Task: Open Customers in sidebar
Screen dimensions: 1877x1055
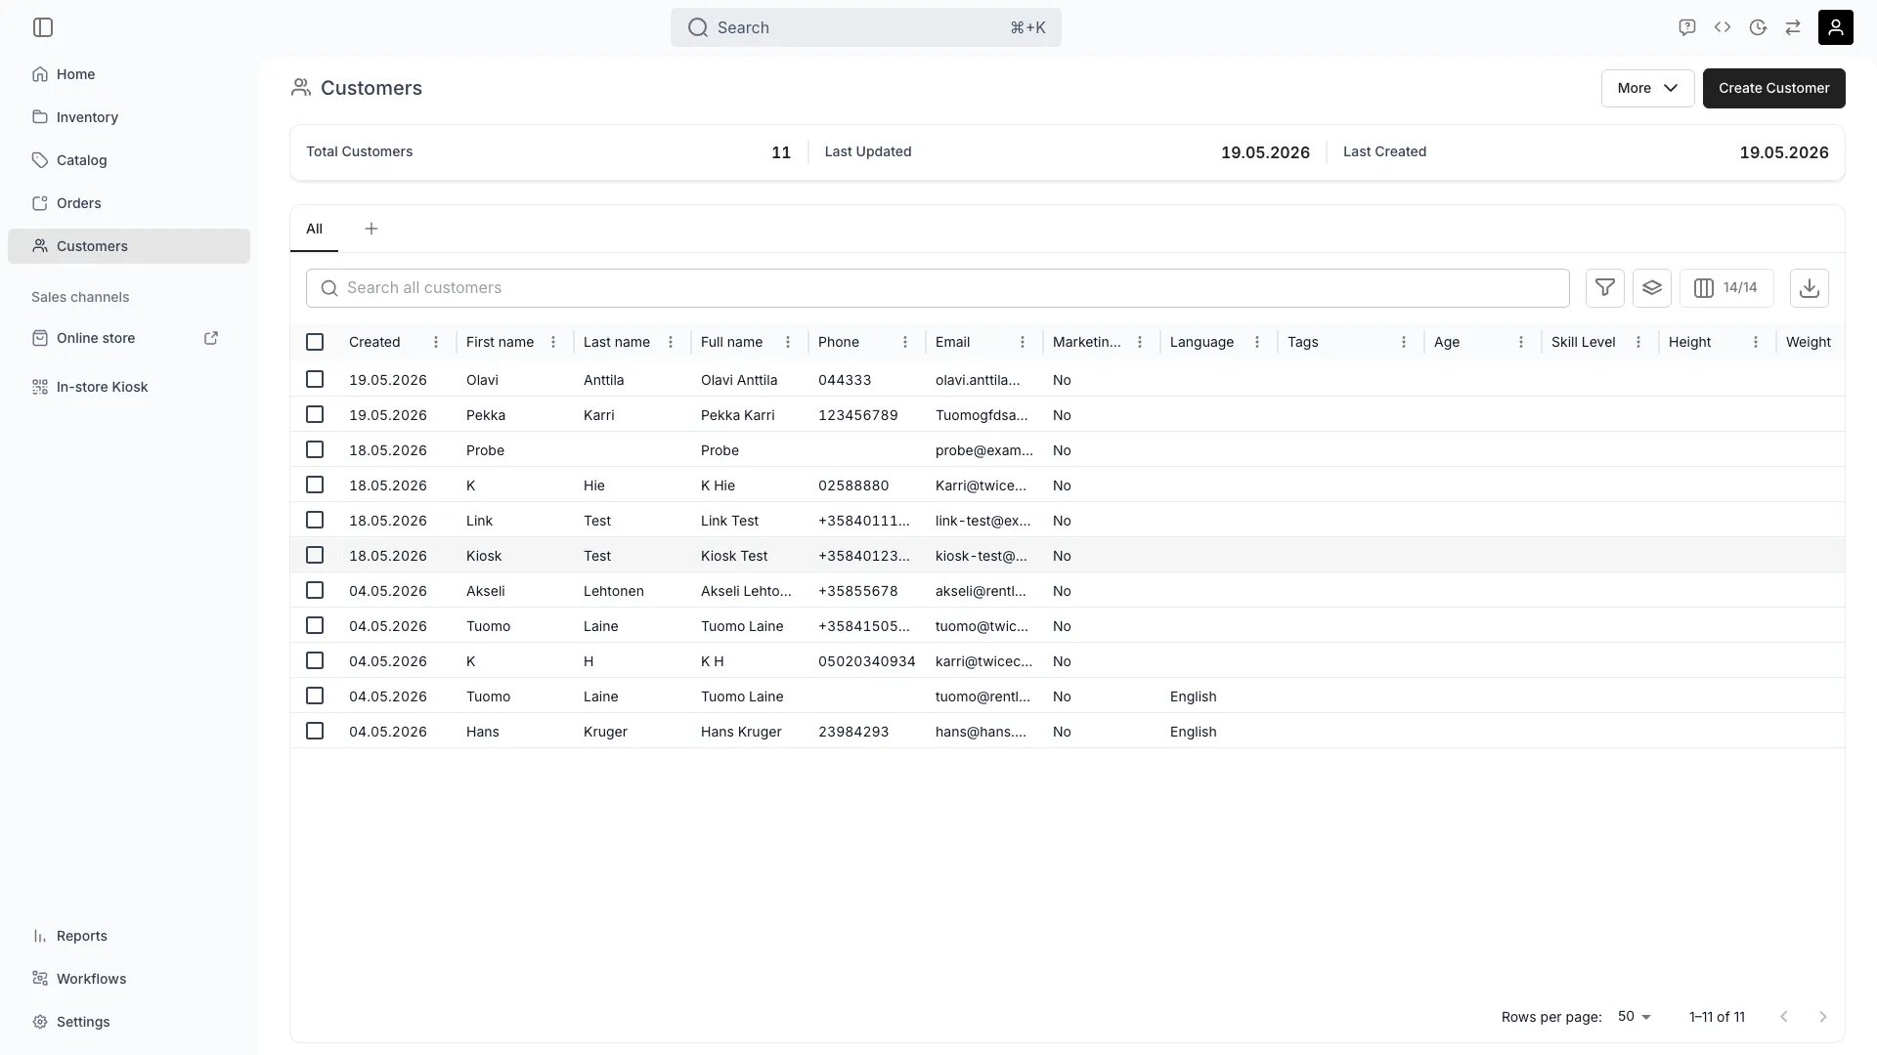Action: pos(129,246)
